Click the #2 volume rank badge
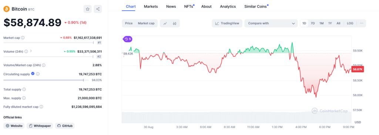 99,56
